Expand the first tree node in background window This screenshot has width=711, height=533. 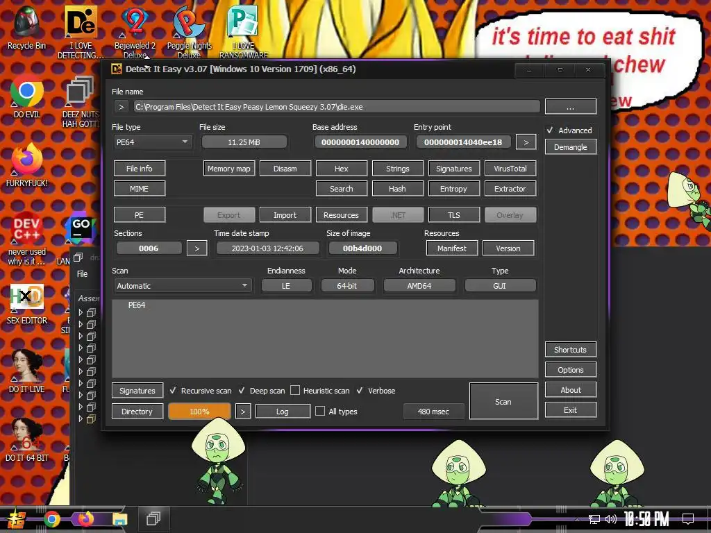point(81,312)
